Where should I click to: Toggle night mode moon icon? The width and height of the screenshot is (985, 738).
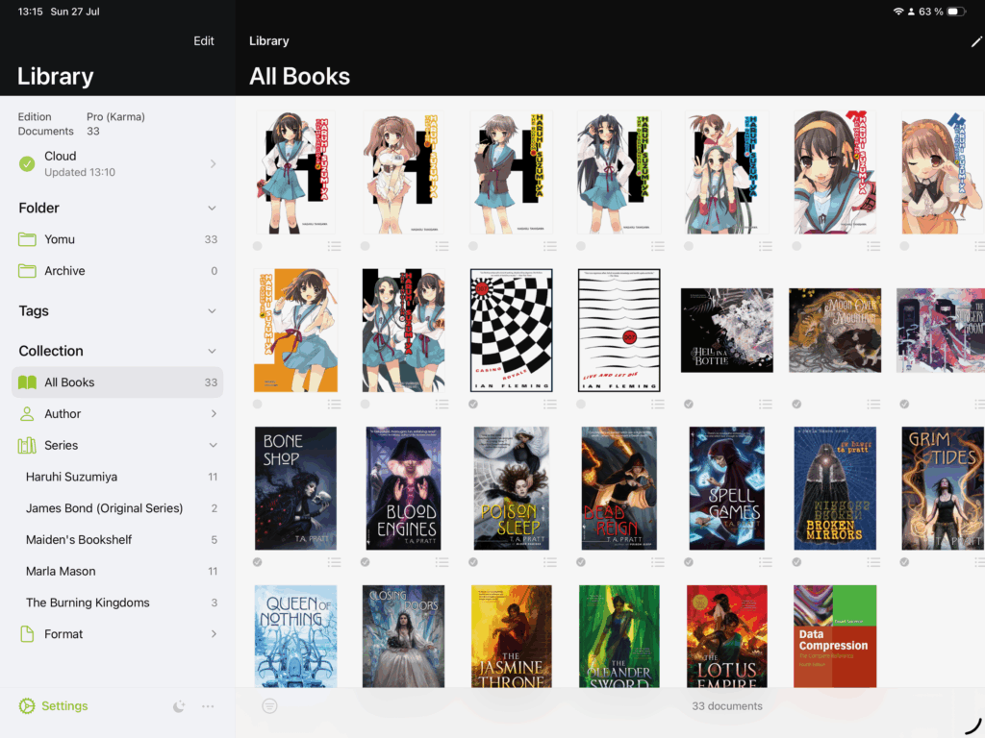[179, 706]
